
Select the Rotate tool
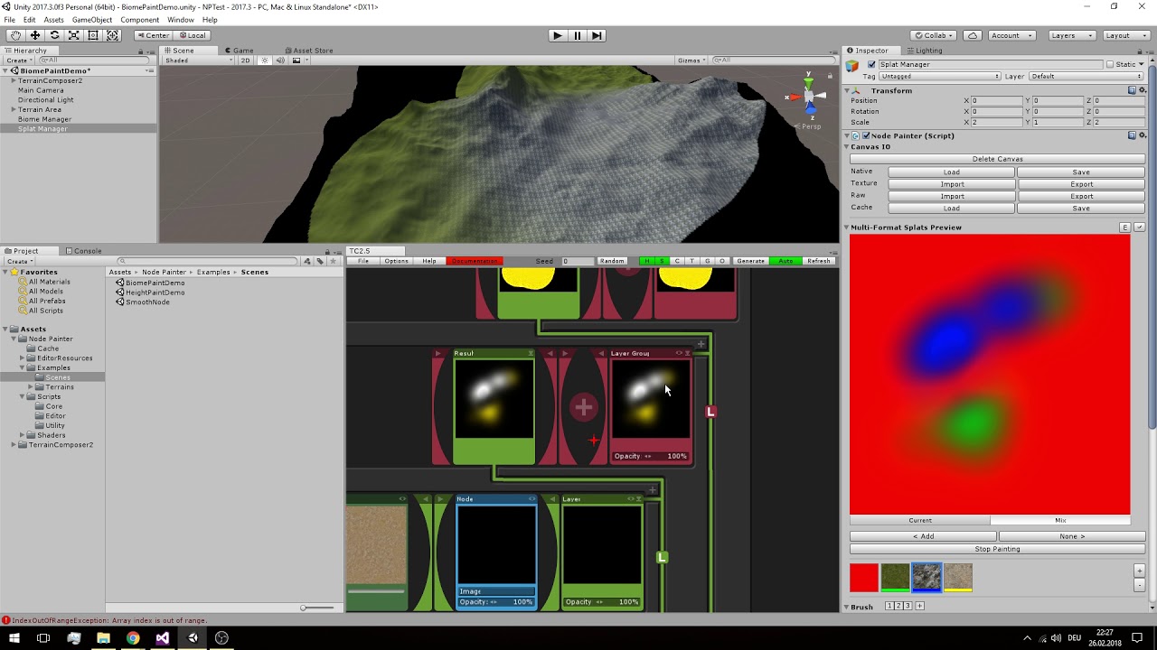tap(54, 35)
